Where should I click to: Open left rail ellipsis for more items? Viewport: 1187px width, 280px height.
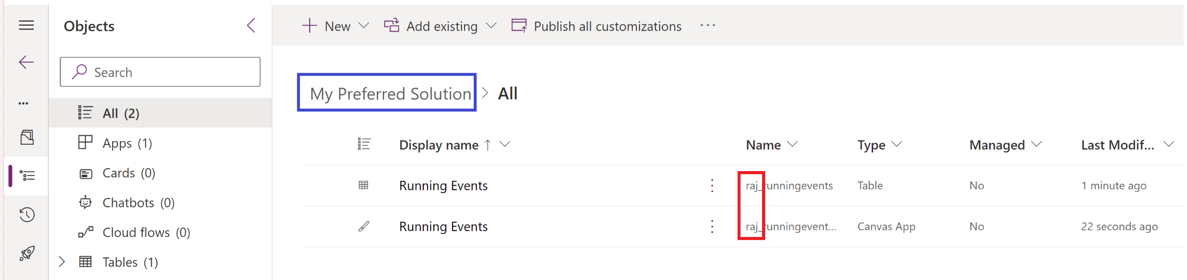(23, 103)
